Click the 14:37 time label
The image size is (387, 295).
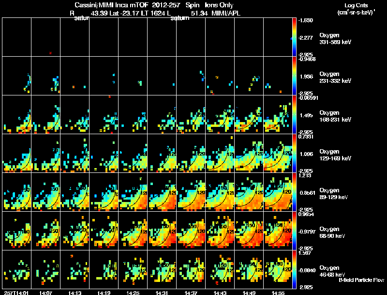[x=191, y=293]
